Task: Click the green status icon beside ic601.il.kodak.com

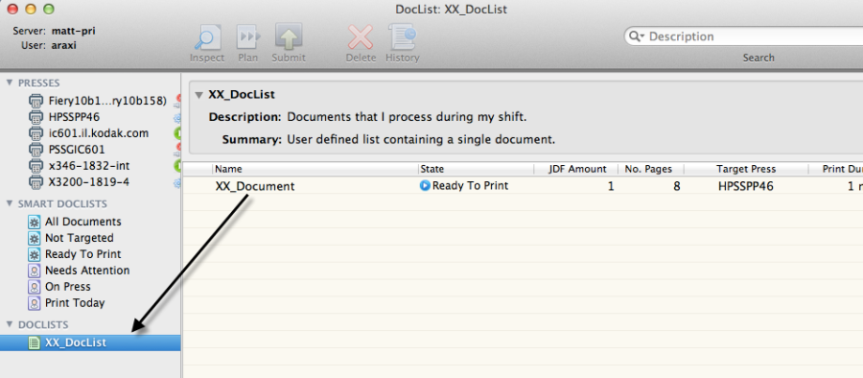Action: pyautogui.click(x=177, y=133)
